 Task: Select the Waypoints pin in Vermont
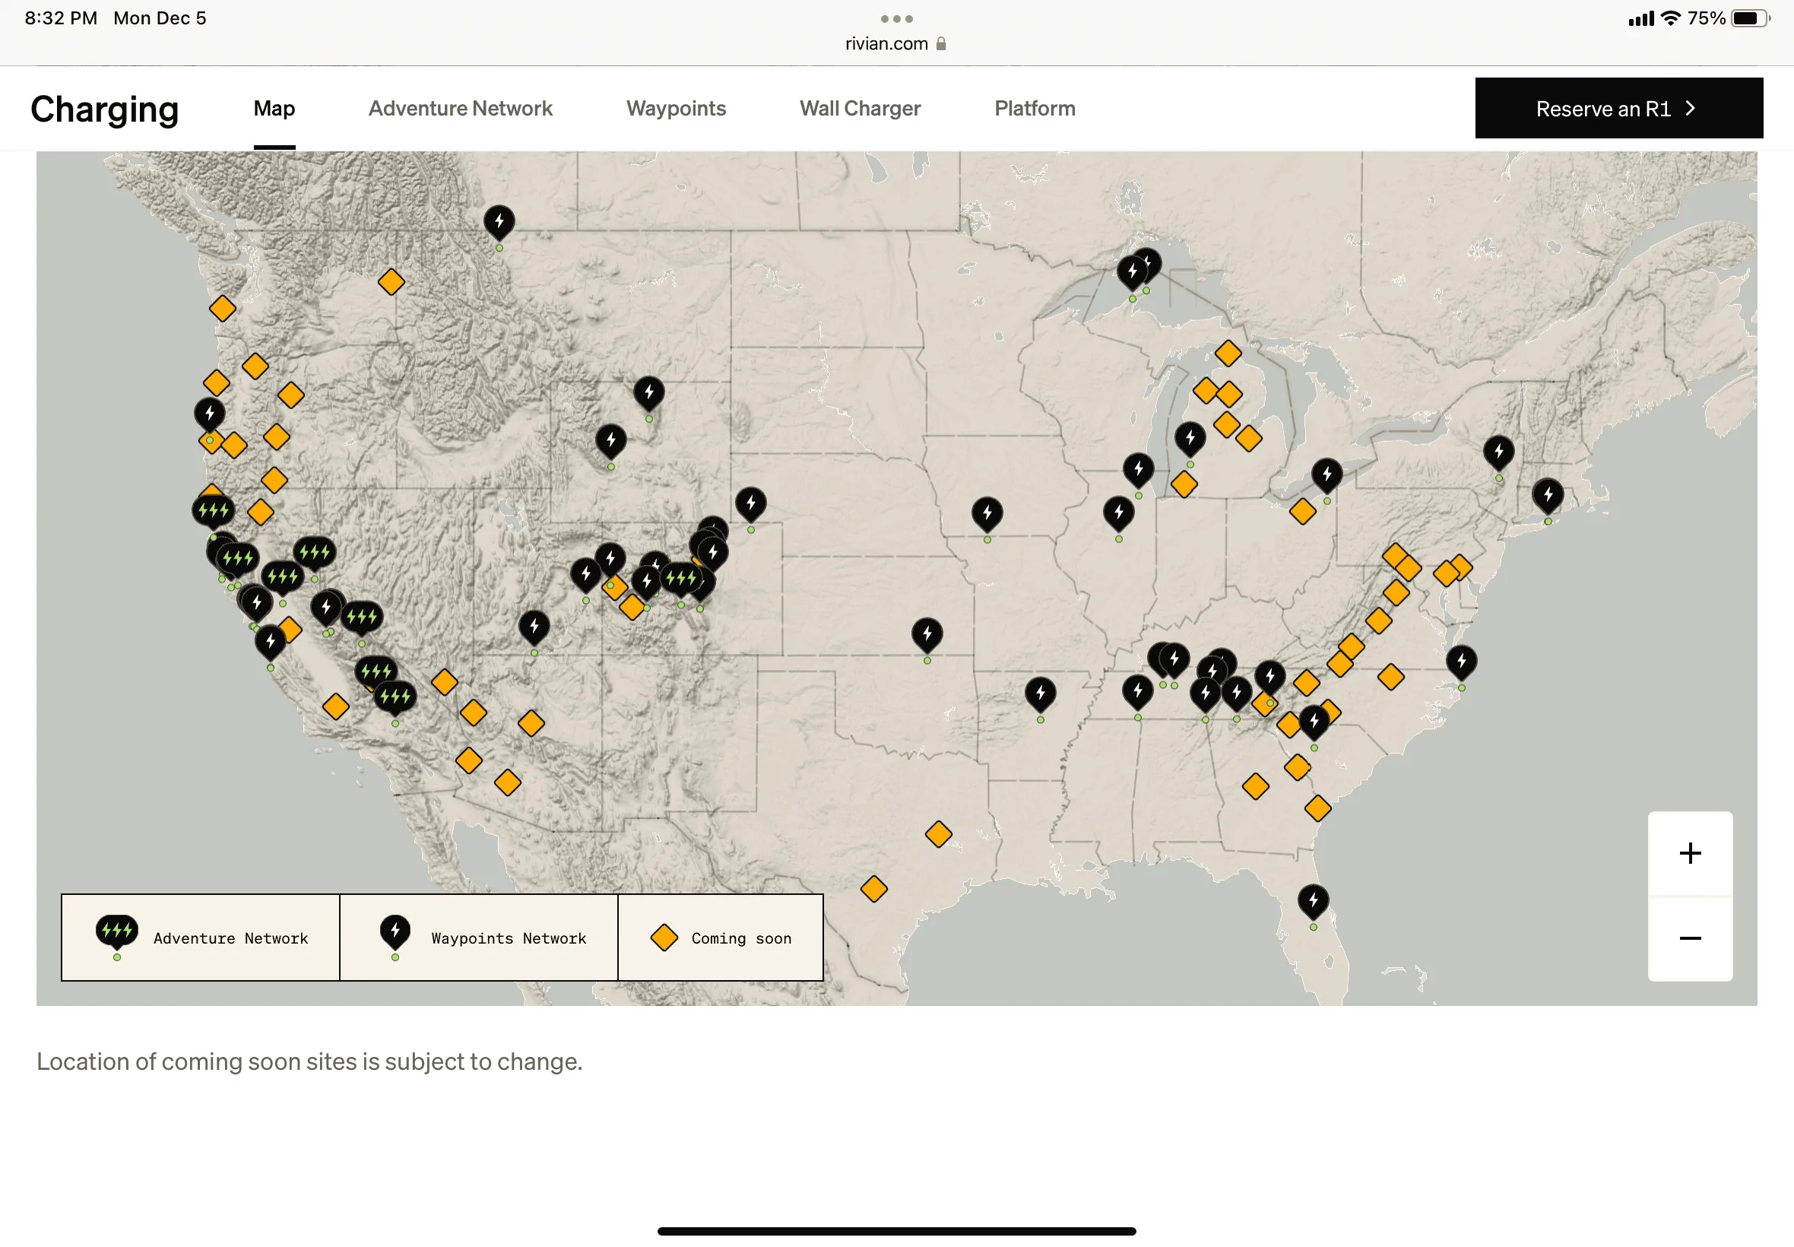tap(1499, 453)
